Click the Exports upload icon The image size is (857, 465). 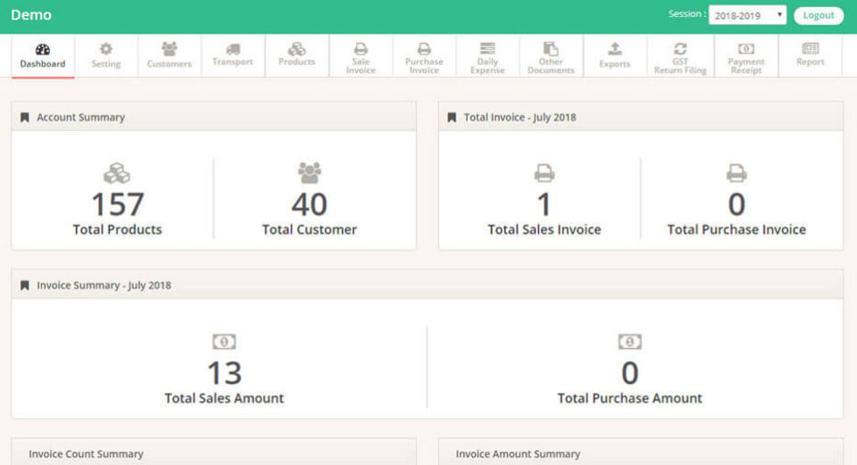615,49
